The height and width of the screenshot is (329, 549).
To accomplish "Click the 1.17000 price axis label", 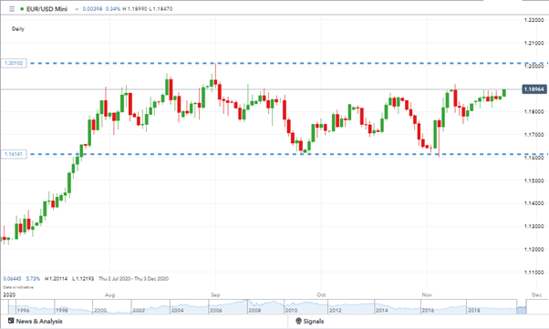I will [x=533, y=134].
